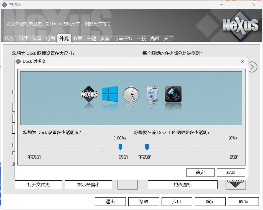Click the 帮助 button

point(144,201)
